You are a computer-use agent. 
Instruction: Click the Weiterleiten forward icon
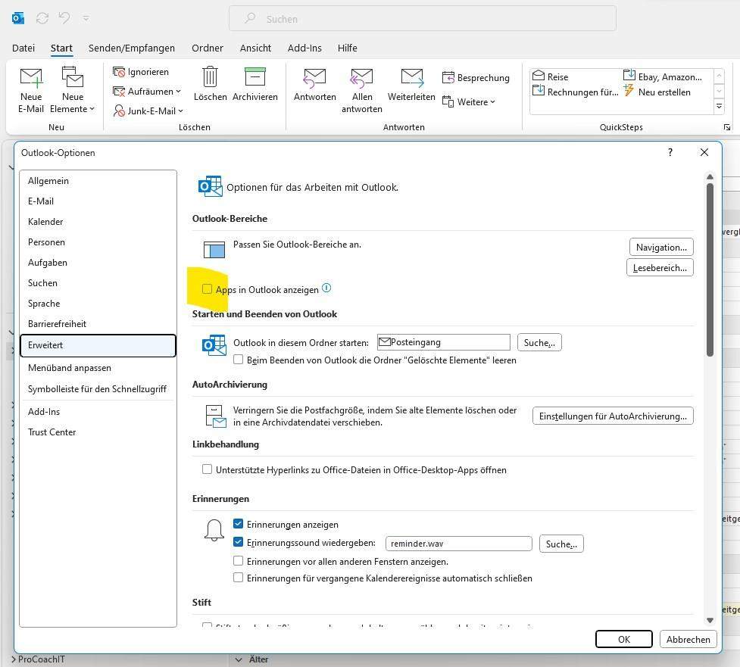411,78
